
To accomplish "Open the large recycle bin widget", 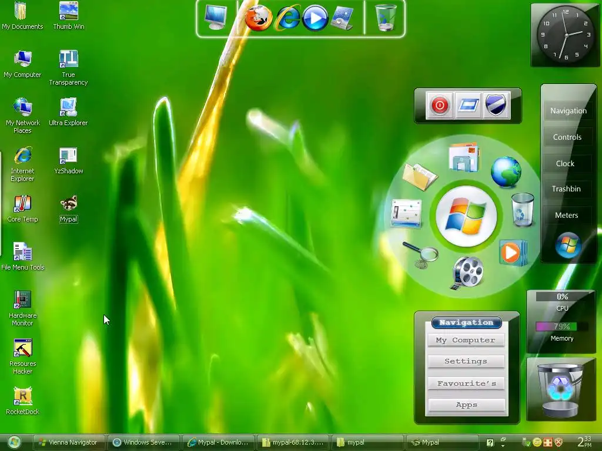I will (560, 390).
